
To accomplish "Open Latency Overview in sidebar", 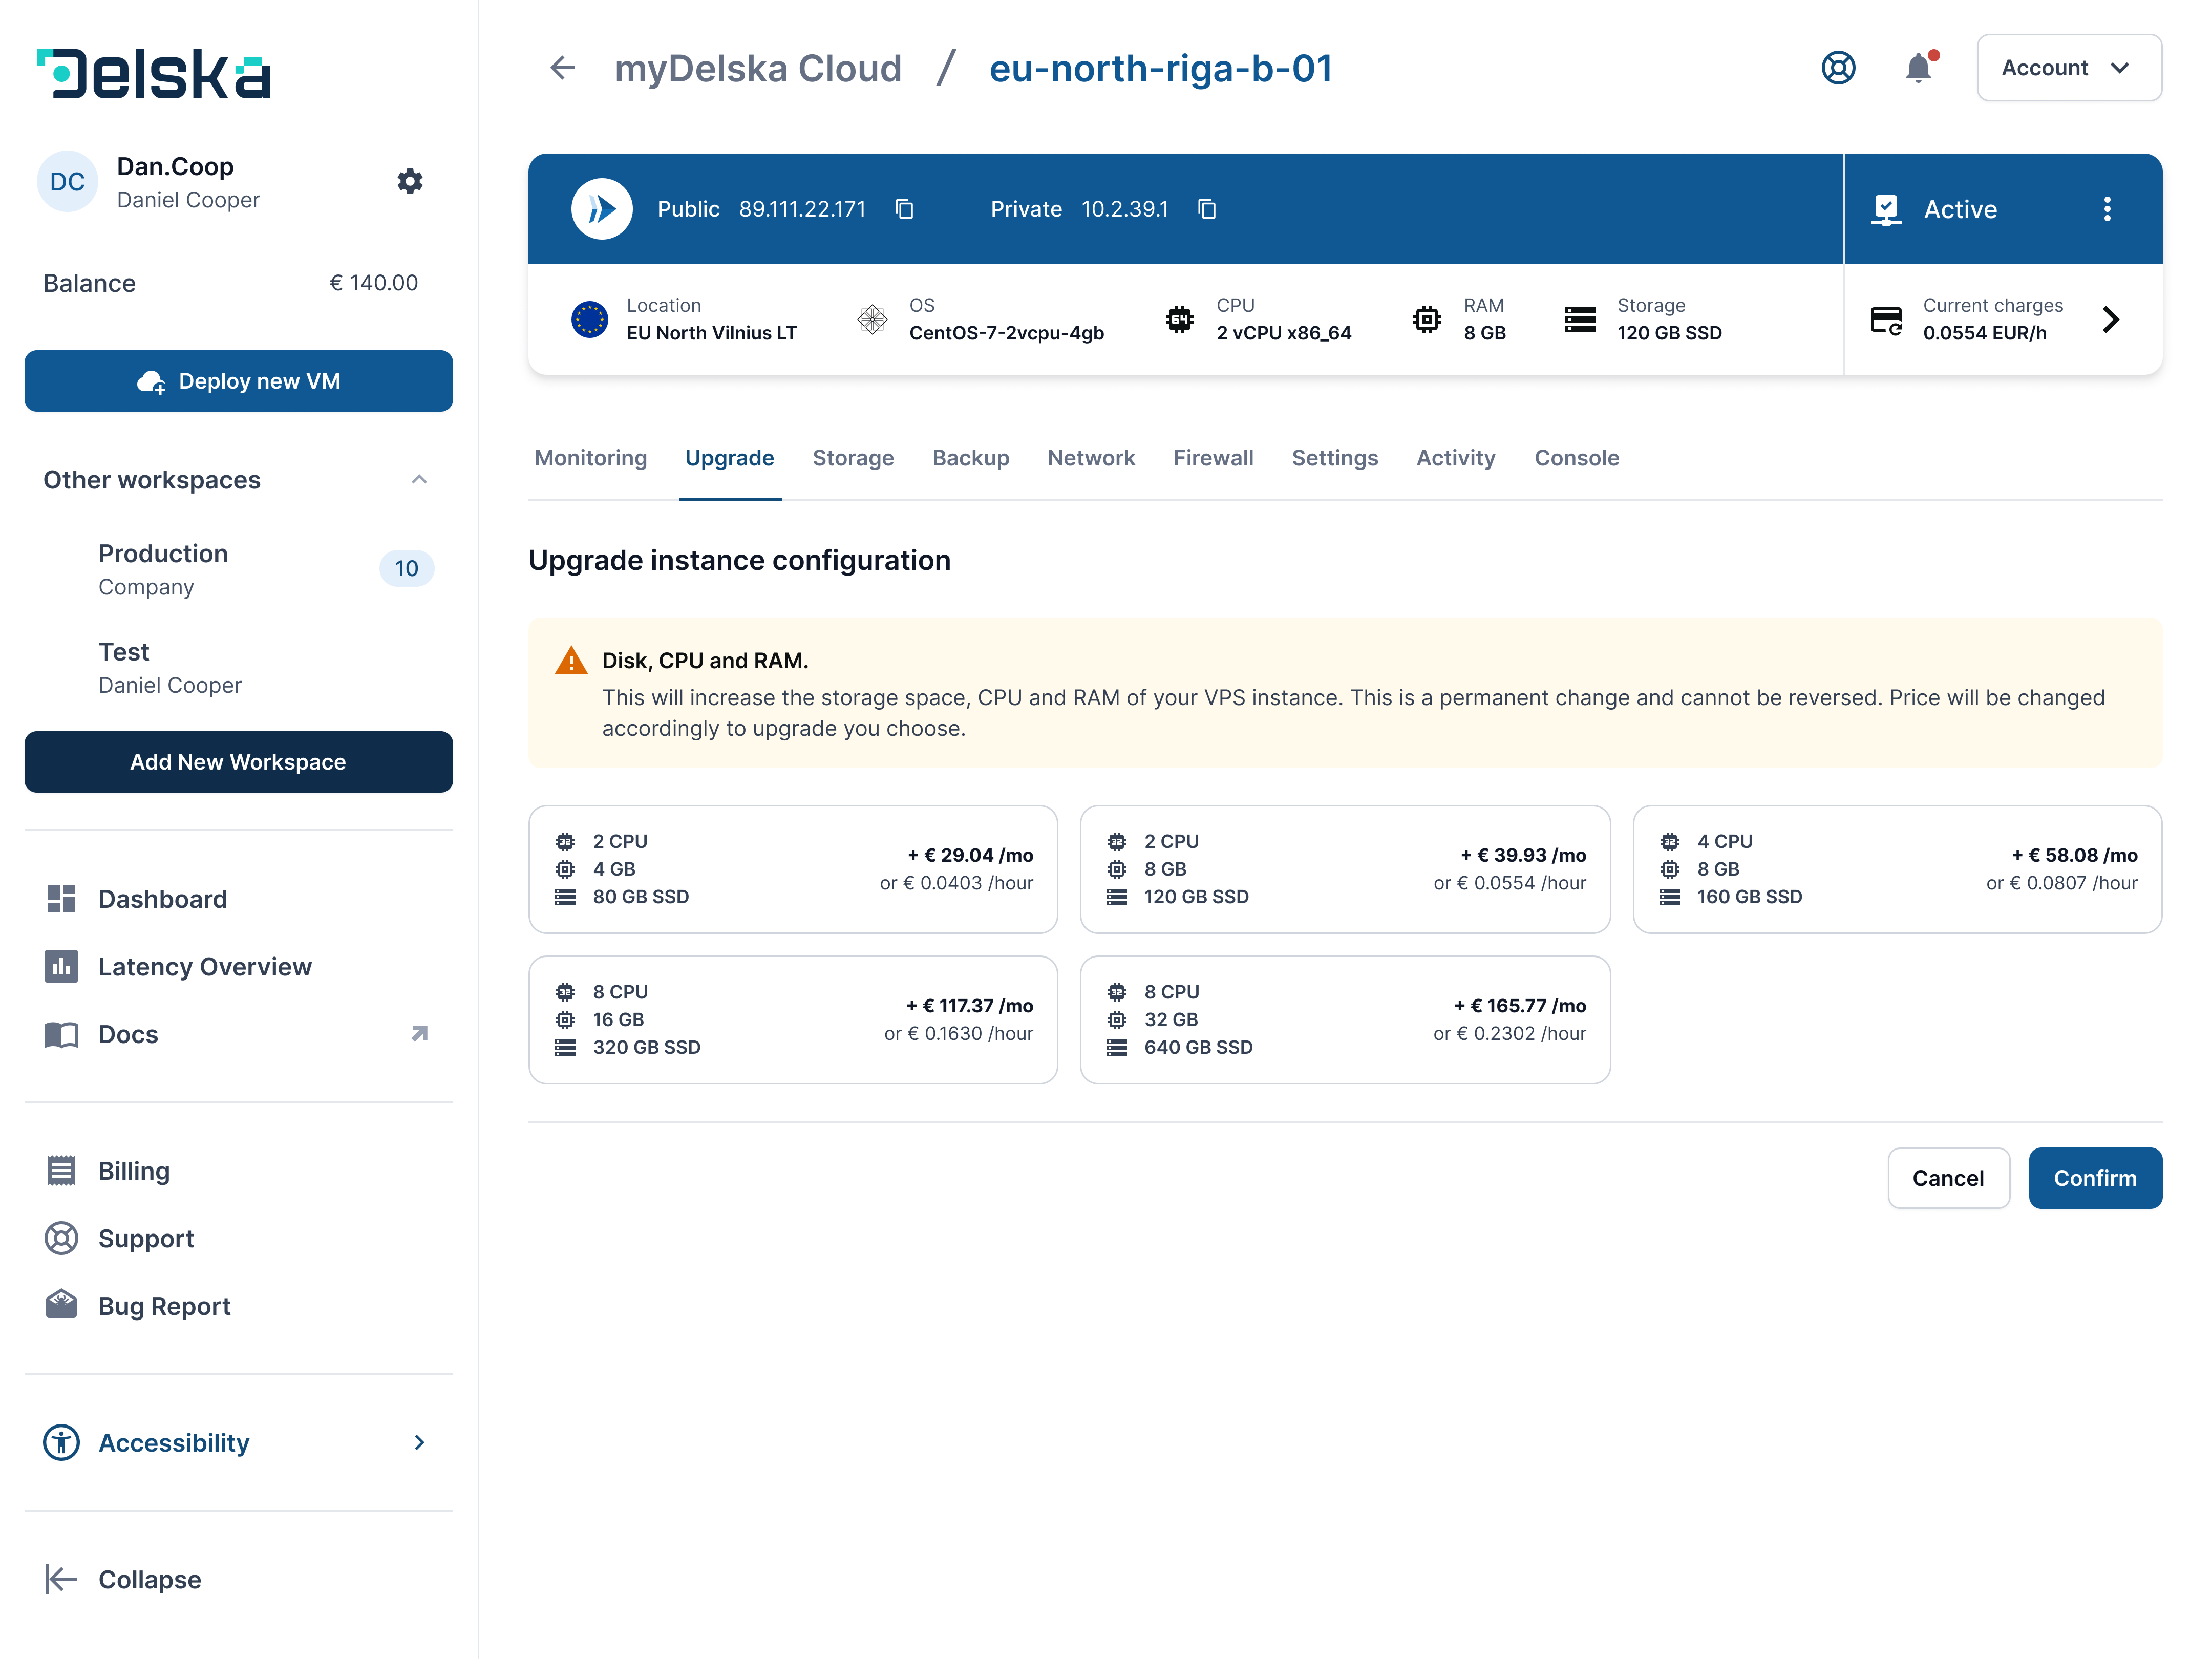I will coord(238,967).
